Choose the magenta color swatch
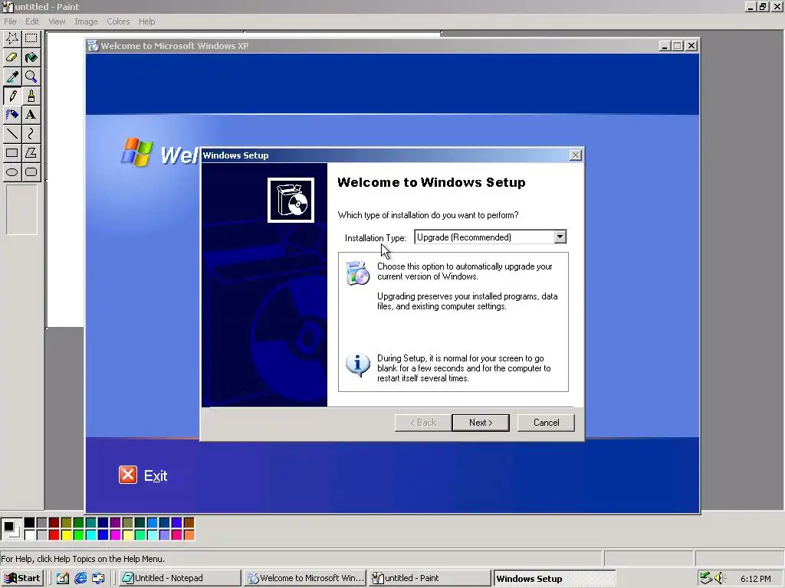This screenshot has width=785, height=588. point(115,535)
